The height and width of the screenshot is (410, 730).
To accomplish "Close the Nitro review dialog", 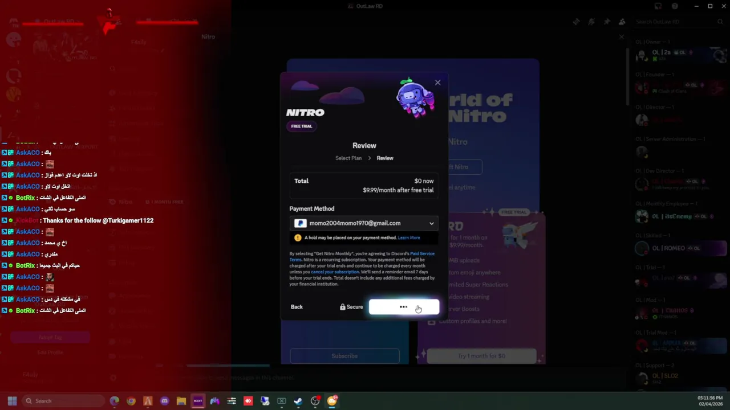I will click(437, 83).
